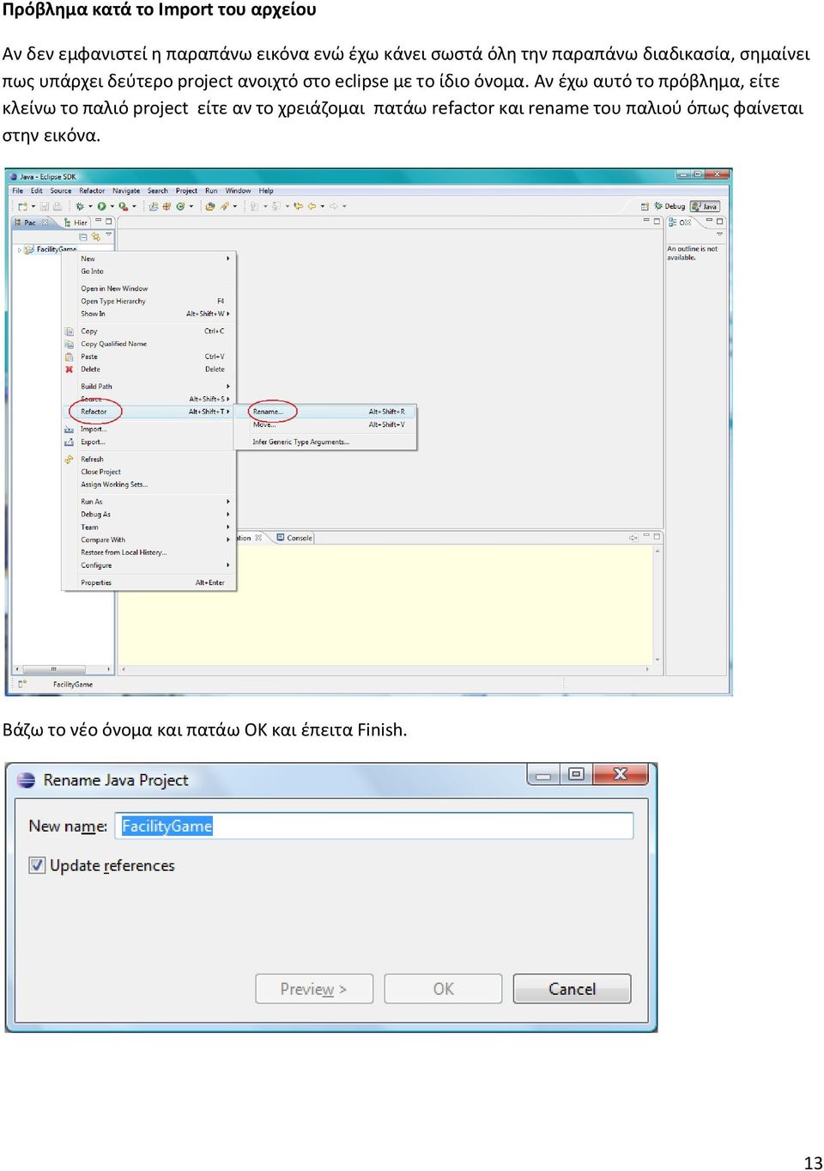Switch to the Console tab
This screenshot has width=824, height=1171.
(294, 538)
